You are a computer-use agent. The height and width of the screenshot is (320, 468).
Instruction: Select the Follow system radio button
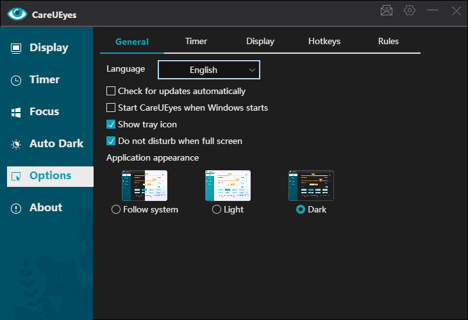tap(116, 209)
